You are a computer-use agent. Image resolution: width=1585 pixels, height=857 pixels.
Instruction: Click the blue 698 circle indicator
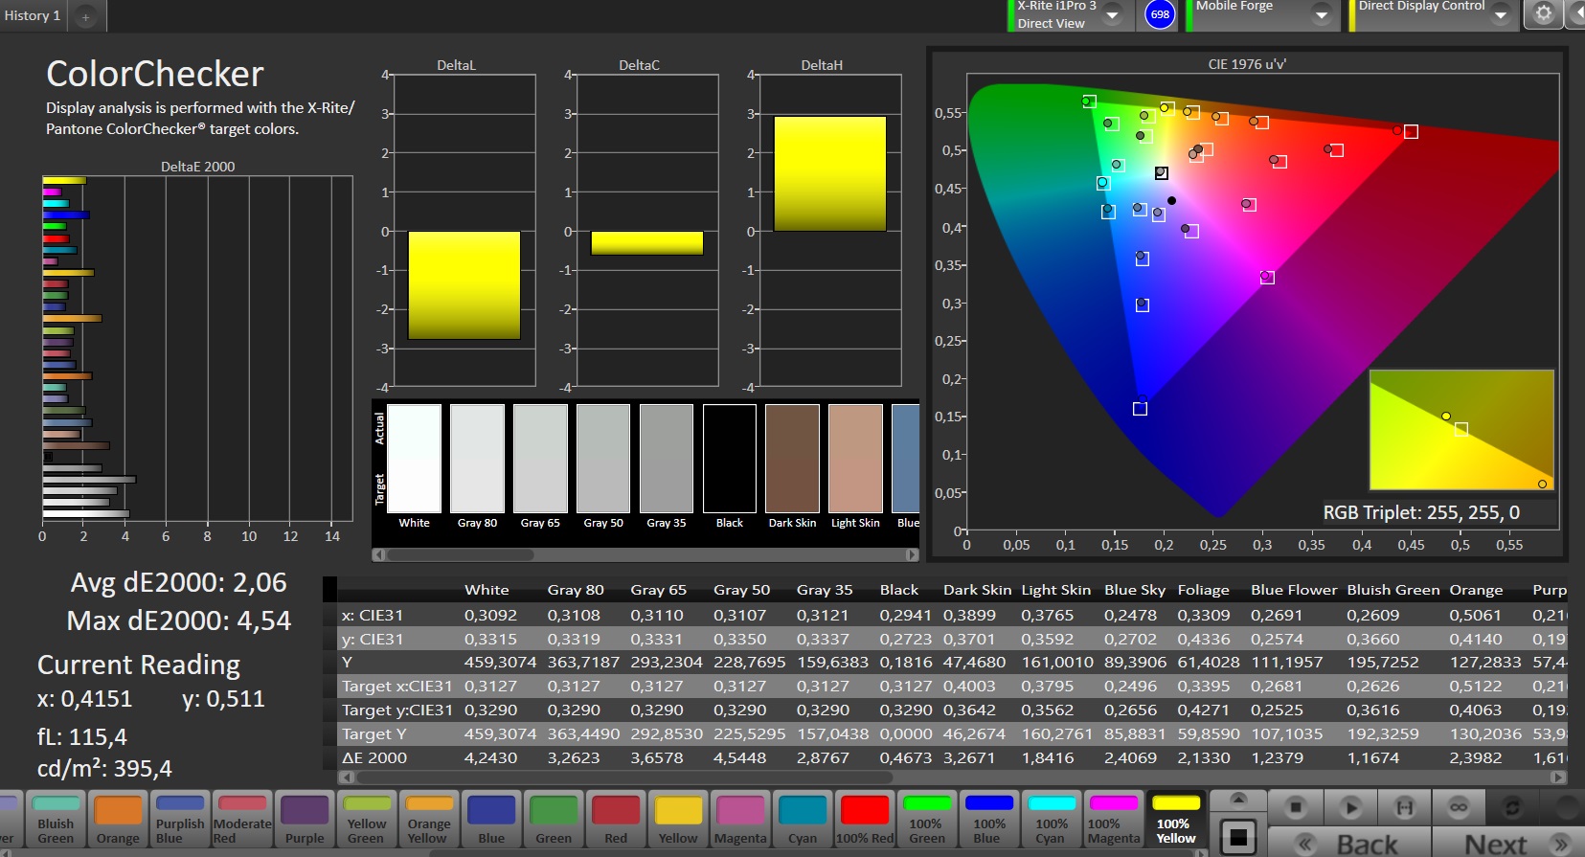click(x=1160, y=14)
